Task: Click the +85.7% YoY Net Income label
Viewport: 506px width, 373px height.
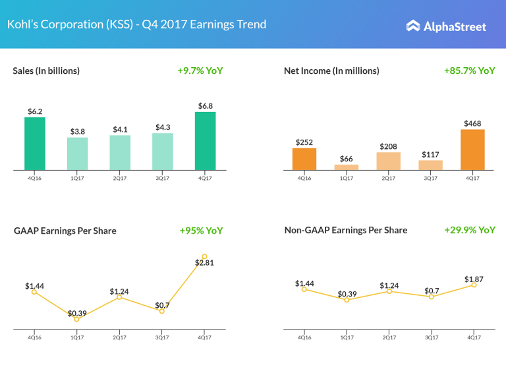Action: coord(469,71)
